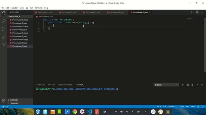Open the video player dock icon
This screenshot has width=206, height=115.
click(67, 112)
